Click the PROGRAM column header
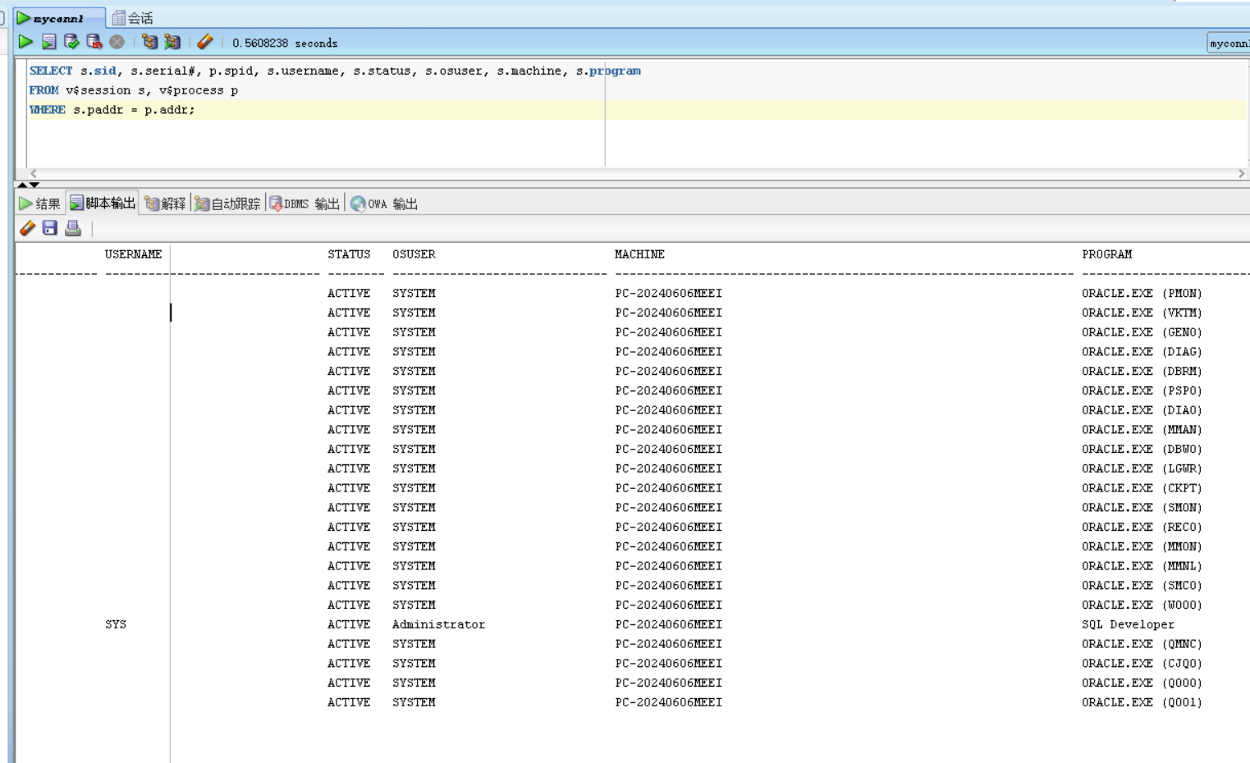The image size is (1250, 763). click(1106, 254)
